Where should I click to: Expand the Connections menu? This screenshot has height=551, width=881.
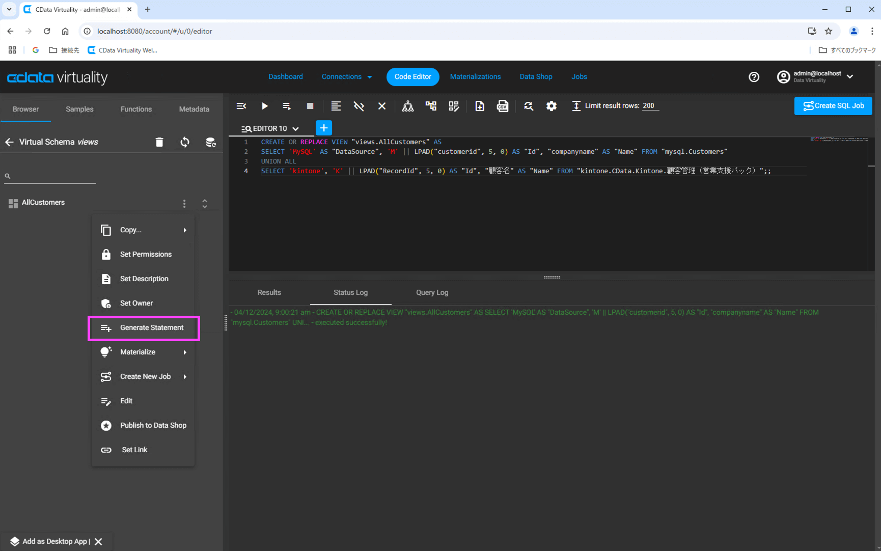pyautogui.click(x=347, y=77)
